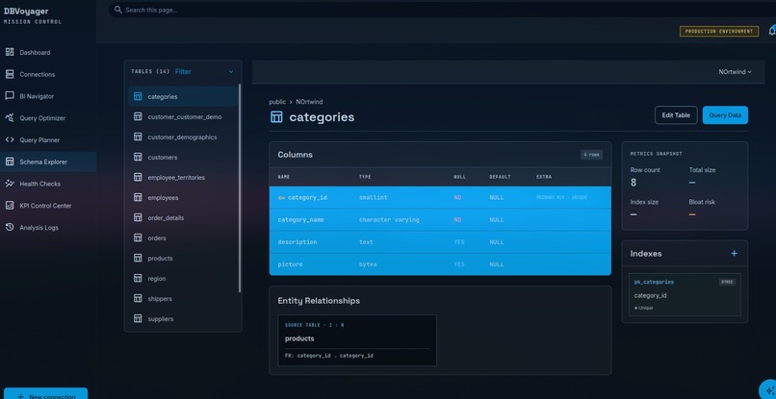This screenshot has width=776, height=399.
Task: Click the table list scrollbar
Action: 240,187
